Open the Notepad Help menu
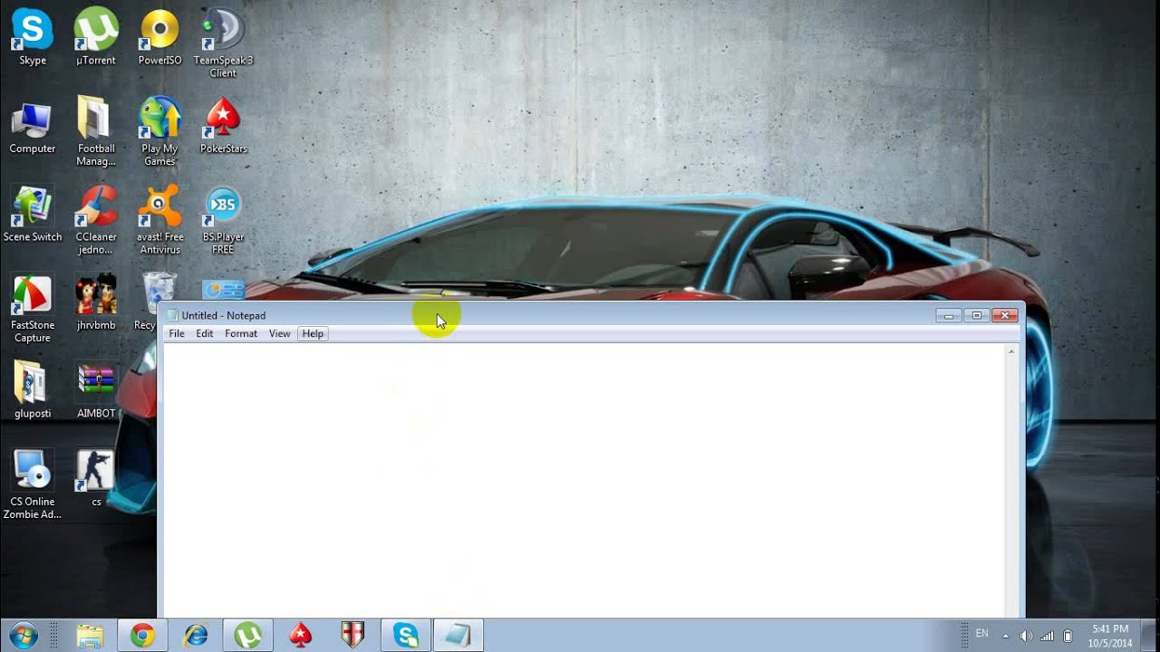The height and width of the screenshot is (652, 1160). 313,333
